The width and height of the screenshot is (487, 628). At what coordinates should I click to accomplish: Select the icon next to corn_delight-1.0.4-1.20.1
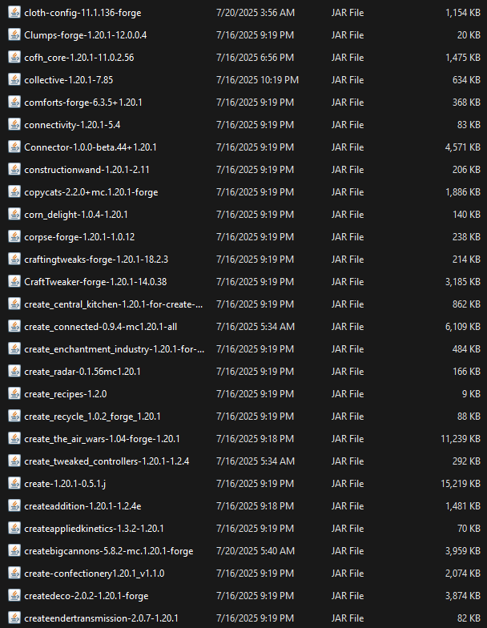click(x=14, y=215)
